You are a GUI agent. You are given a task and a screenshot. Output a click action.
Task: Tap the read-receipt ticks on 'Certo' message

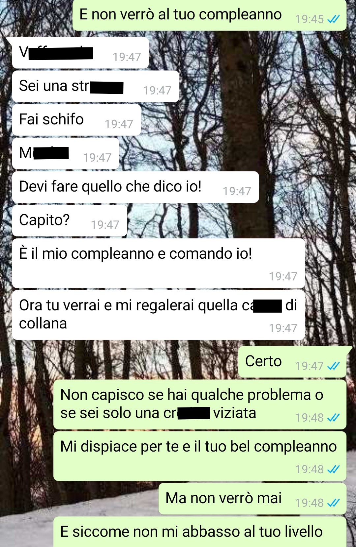[x=333, y=366]
